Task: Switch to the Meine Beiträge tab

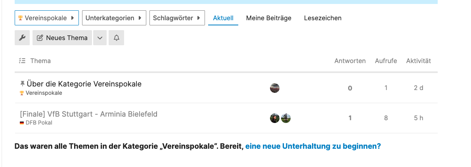Action: pyautogui.click(x=269, y=18)
